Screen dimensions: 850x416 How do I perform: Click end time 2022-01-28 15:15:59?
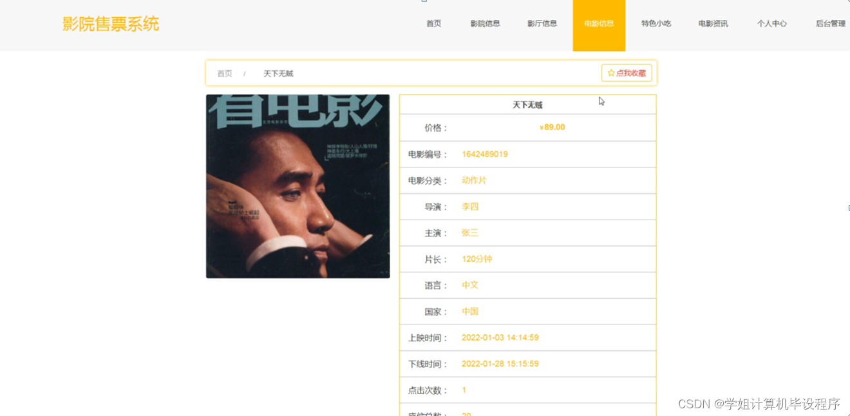coord(500,364)
